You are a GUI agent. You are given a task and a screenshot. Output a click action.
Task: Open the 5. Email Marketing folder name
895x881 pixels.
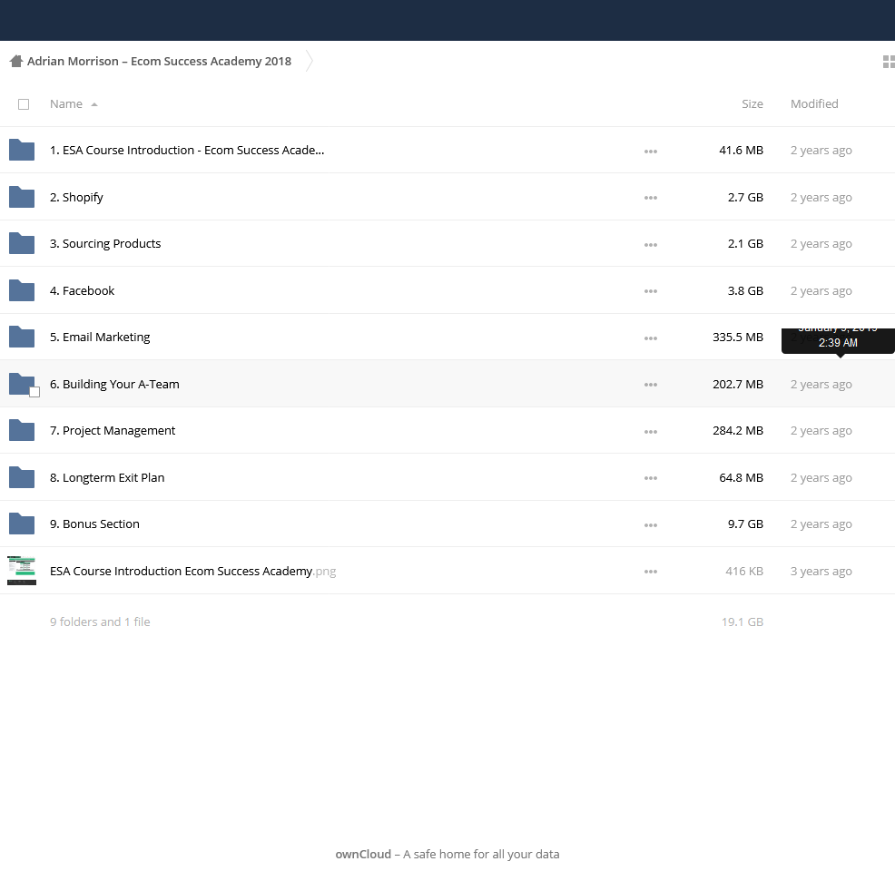[x=100, y=338]
